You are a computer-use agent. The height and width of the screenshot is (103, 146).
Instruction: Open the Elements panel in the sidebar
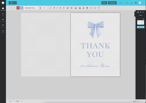pyautogui.click(x=3, y=20)
